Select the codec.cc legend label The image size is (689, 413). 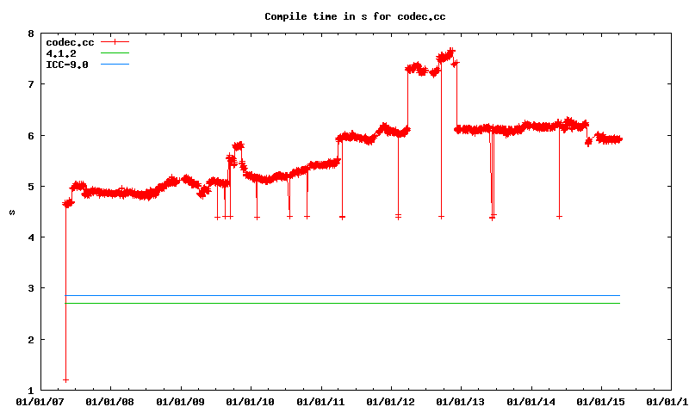click(x=69, y=42)
